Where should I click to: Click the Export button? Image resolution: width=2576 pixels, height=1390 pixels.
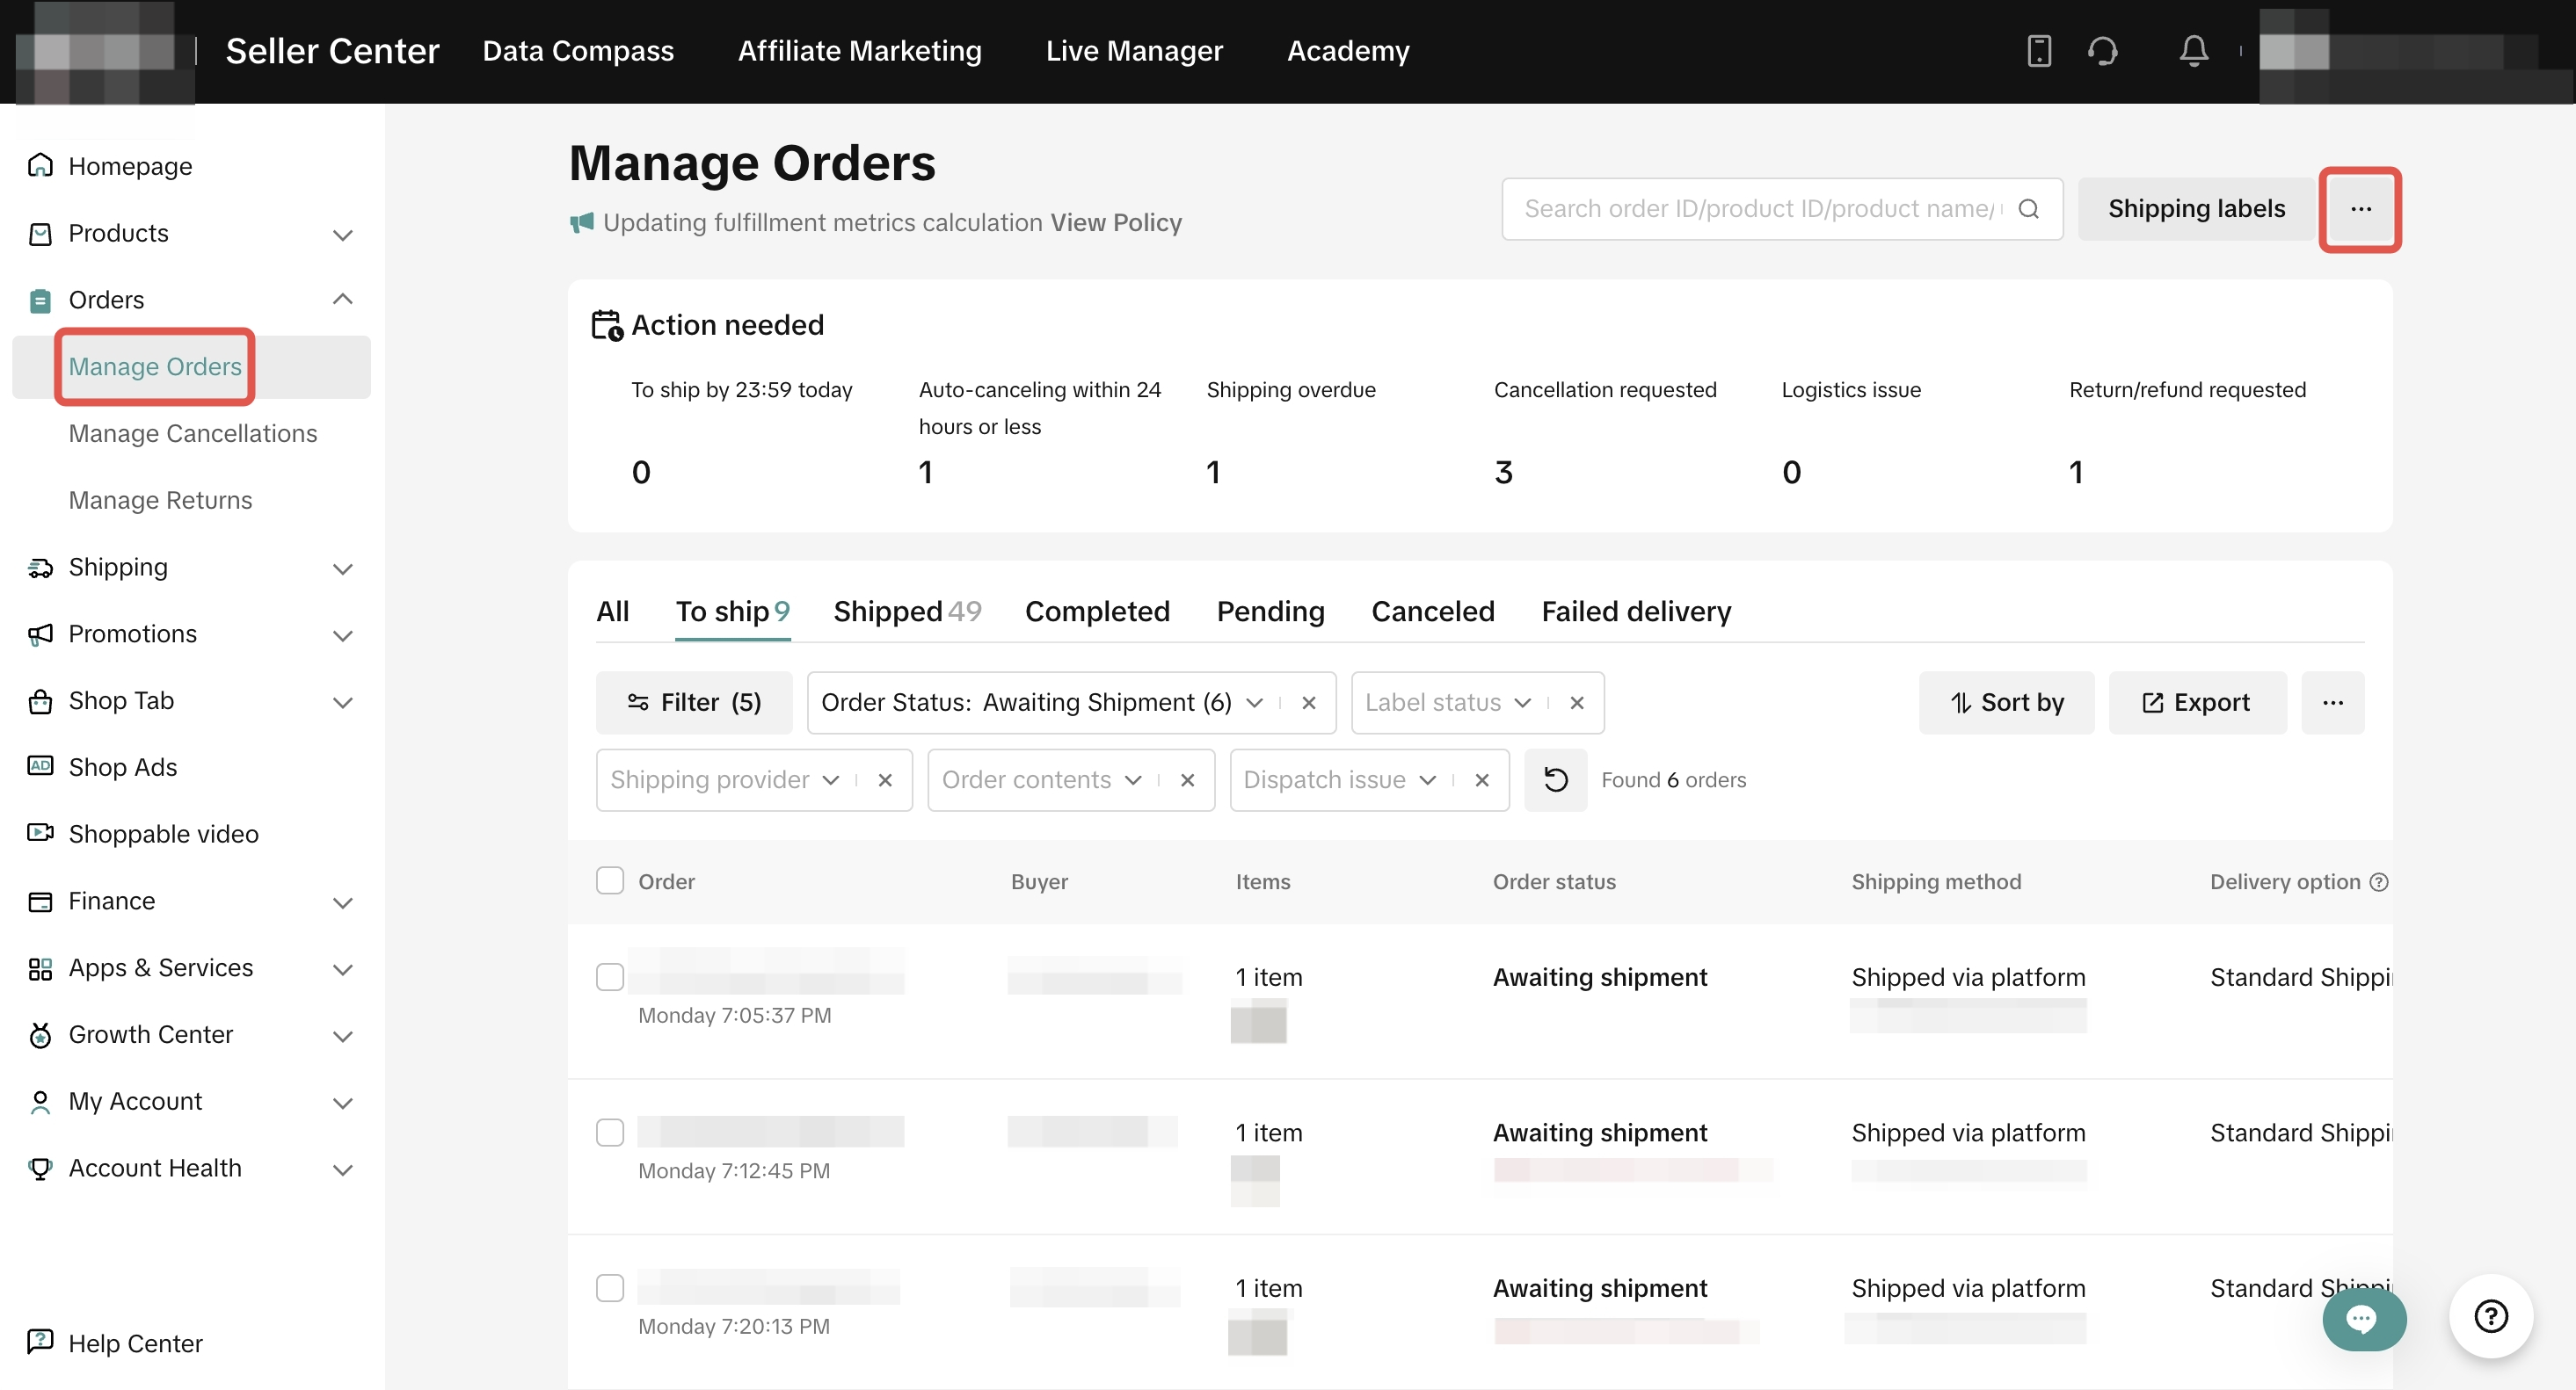tap(2196, 703)
